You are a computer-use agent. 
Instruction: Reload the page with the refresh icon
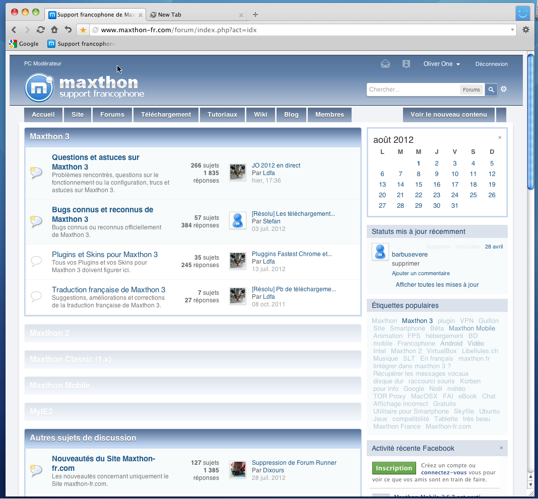pos(41,30)
